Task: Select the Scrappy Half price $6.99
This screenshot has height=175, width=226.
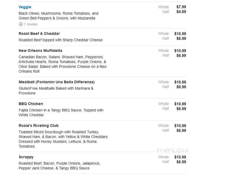Action: [181, 162]
